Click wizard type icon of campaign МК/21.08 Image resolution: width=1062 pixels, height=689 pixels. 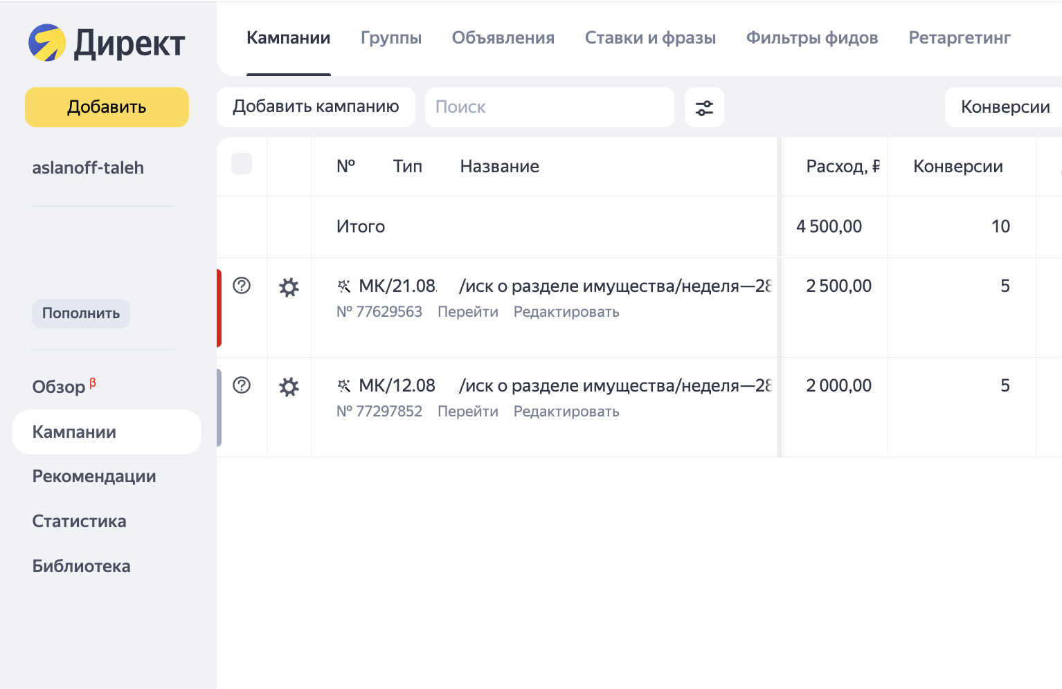click(x=344, y=286)
